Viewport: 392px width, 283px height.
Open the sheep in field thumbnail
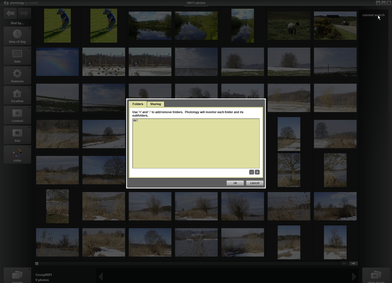[x=288, y=26]
